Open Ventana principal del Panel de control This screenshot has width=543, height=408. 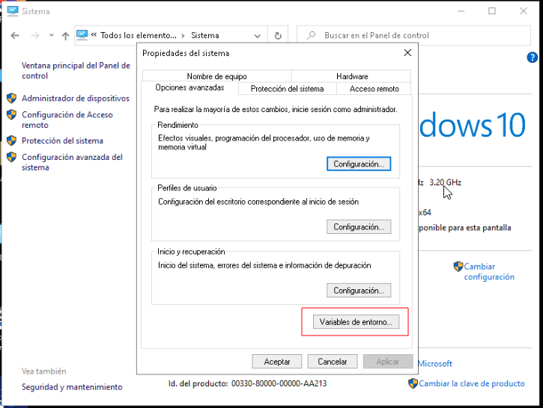coord(76,70)
